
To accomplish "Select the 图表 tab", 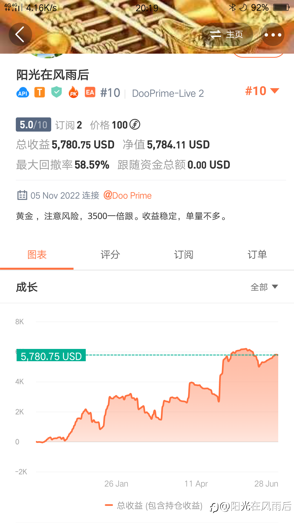I will pos(37,255).
